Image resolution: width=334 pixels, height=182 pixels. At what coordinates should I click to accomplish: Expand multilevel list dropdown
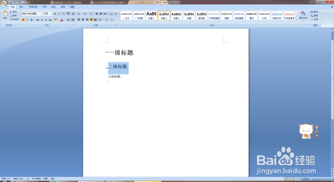coord(93,14)
